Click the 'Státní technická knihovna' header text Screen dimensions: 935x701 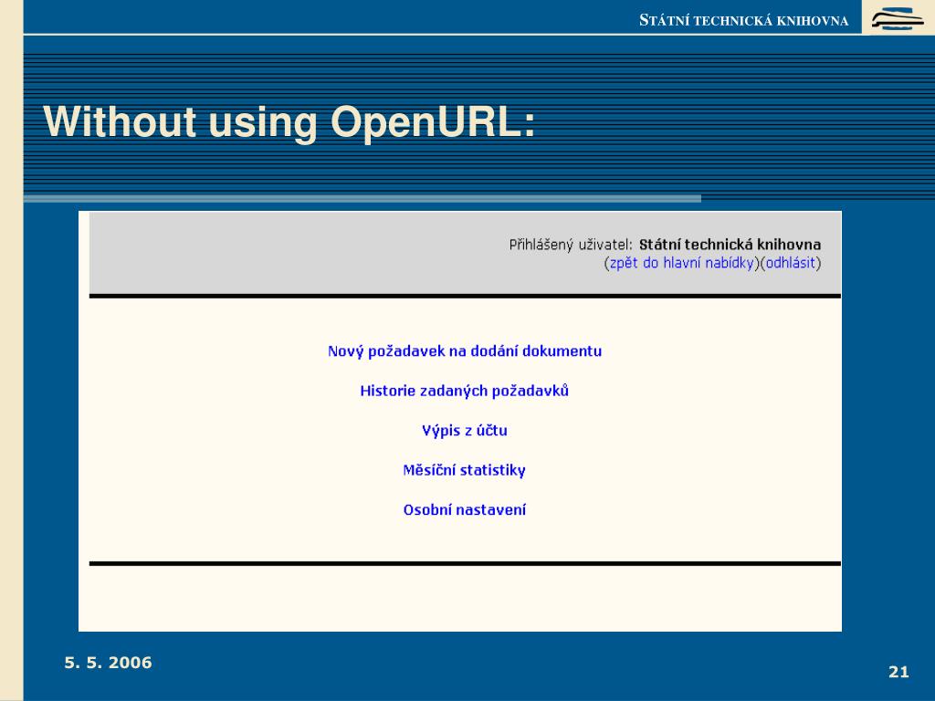coord(743,20)
